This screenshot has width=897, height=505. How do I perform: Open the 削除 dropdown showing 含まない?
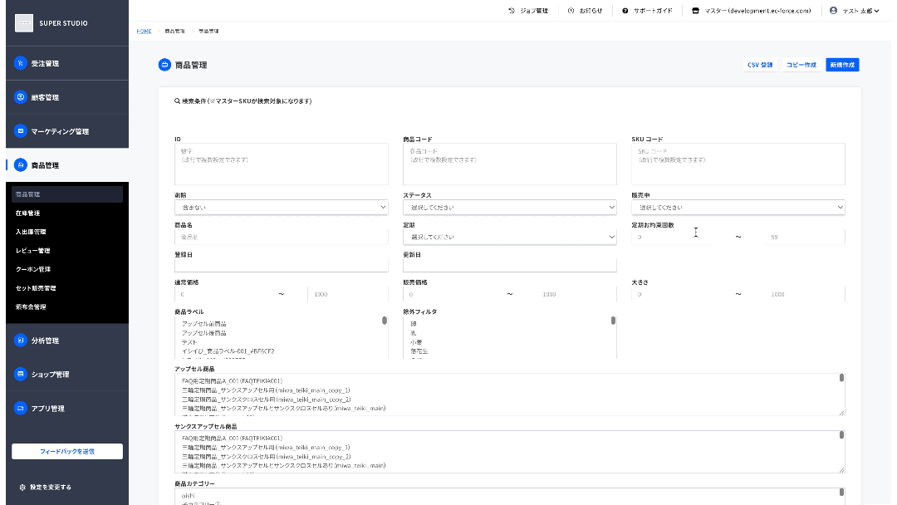click(282, 207)
